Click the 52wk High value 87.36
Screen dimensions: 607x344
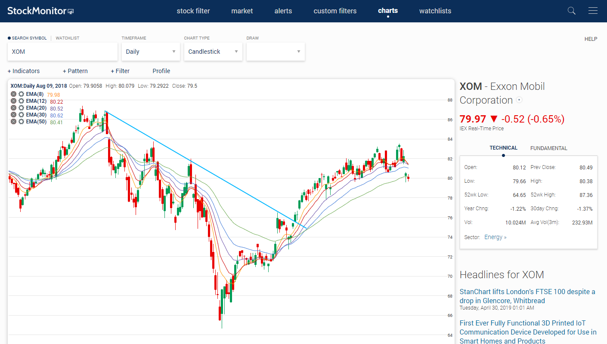[586, 195]
